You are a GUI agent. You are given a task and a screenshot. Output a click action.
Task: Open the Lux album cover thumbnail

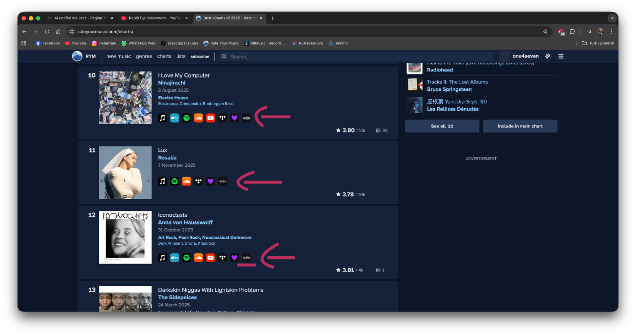tap(125, 172)
